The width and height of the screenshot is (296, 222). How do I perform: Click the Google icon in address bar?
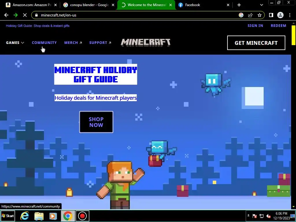(x=241, y=15)
